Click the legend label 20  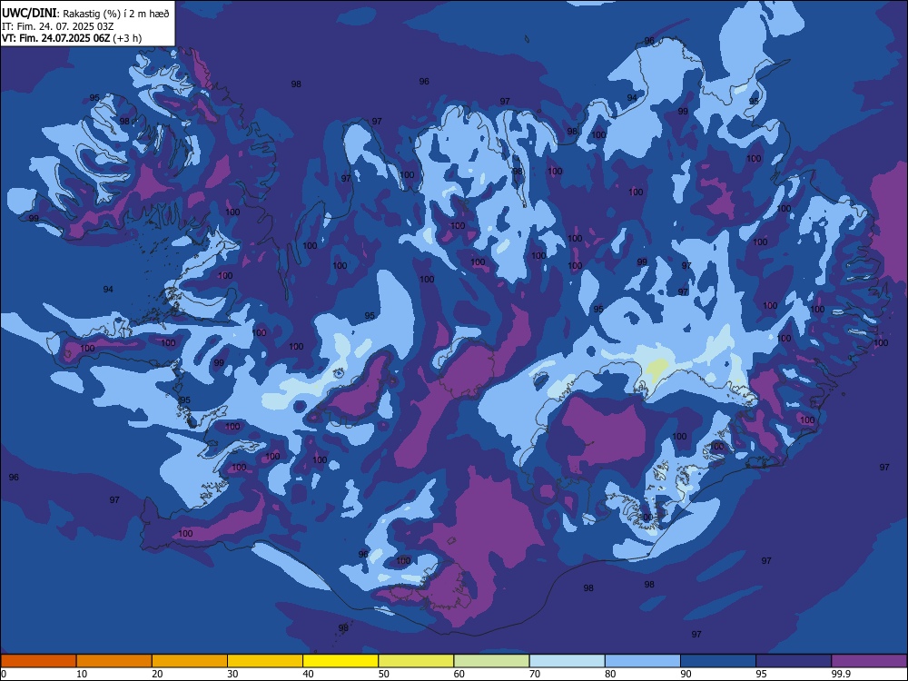(x=157, y=674)
